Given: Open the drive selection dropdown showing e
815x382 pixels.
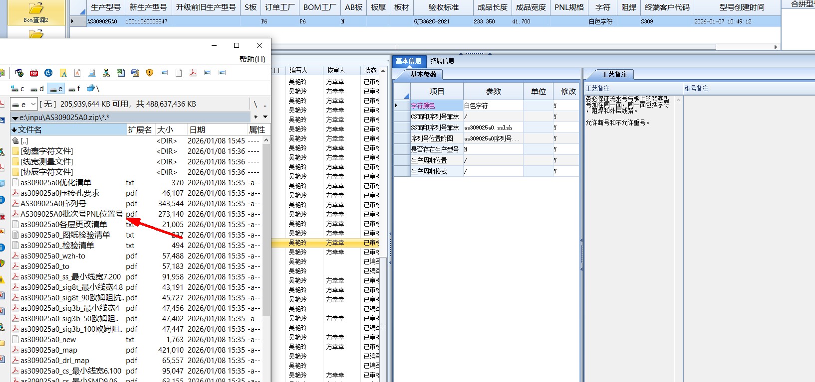Looking at the screenshot, I should pyautogui.click(x=24, y=104).
